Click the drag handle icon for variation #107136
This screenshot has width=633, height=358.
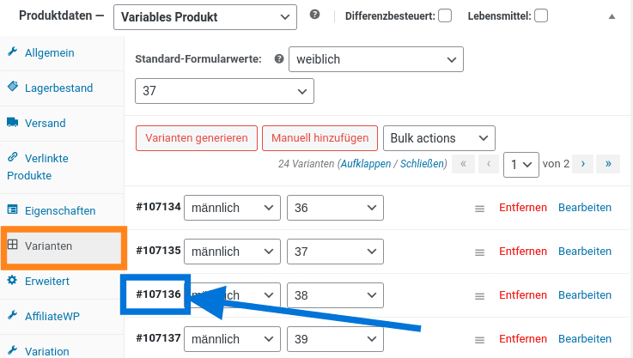pyautogui.click(x=480, y=295)
